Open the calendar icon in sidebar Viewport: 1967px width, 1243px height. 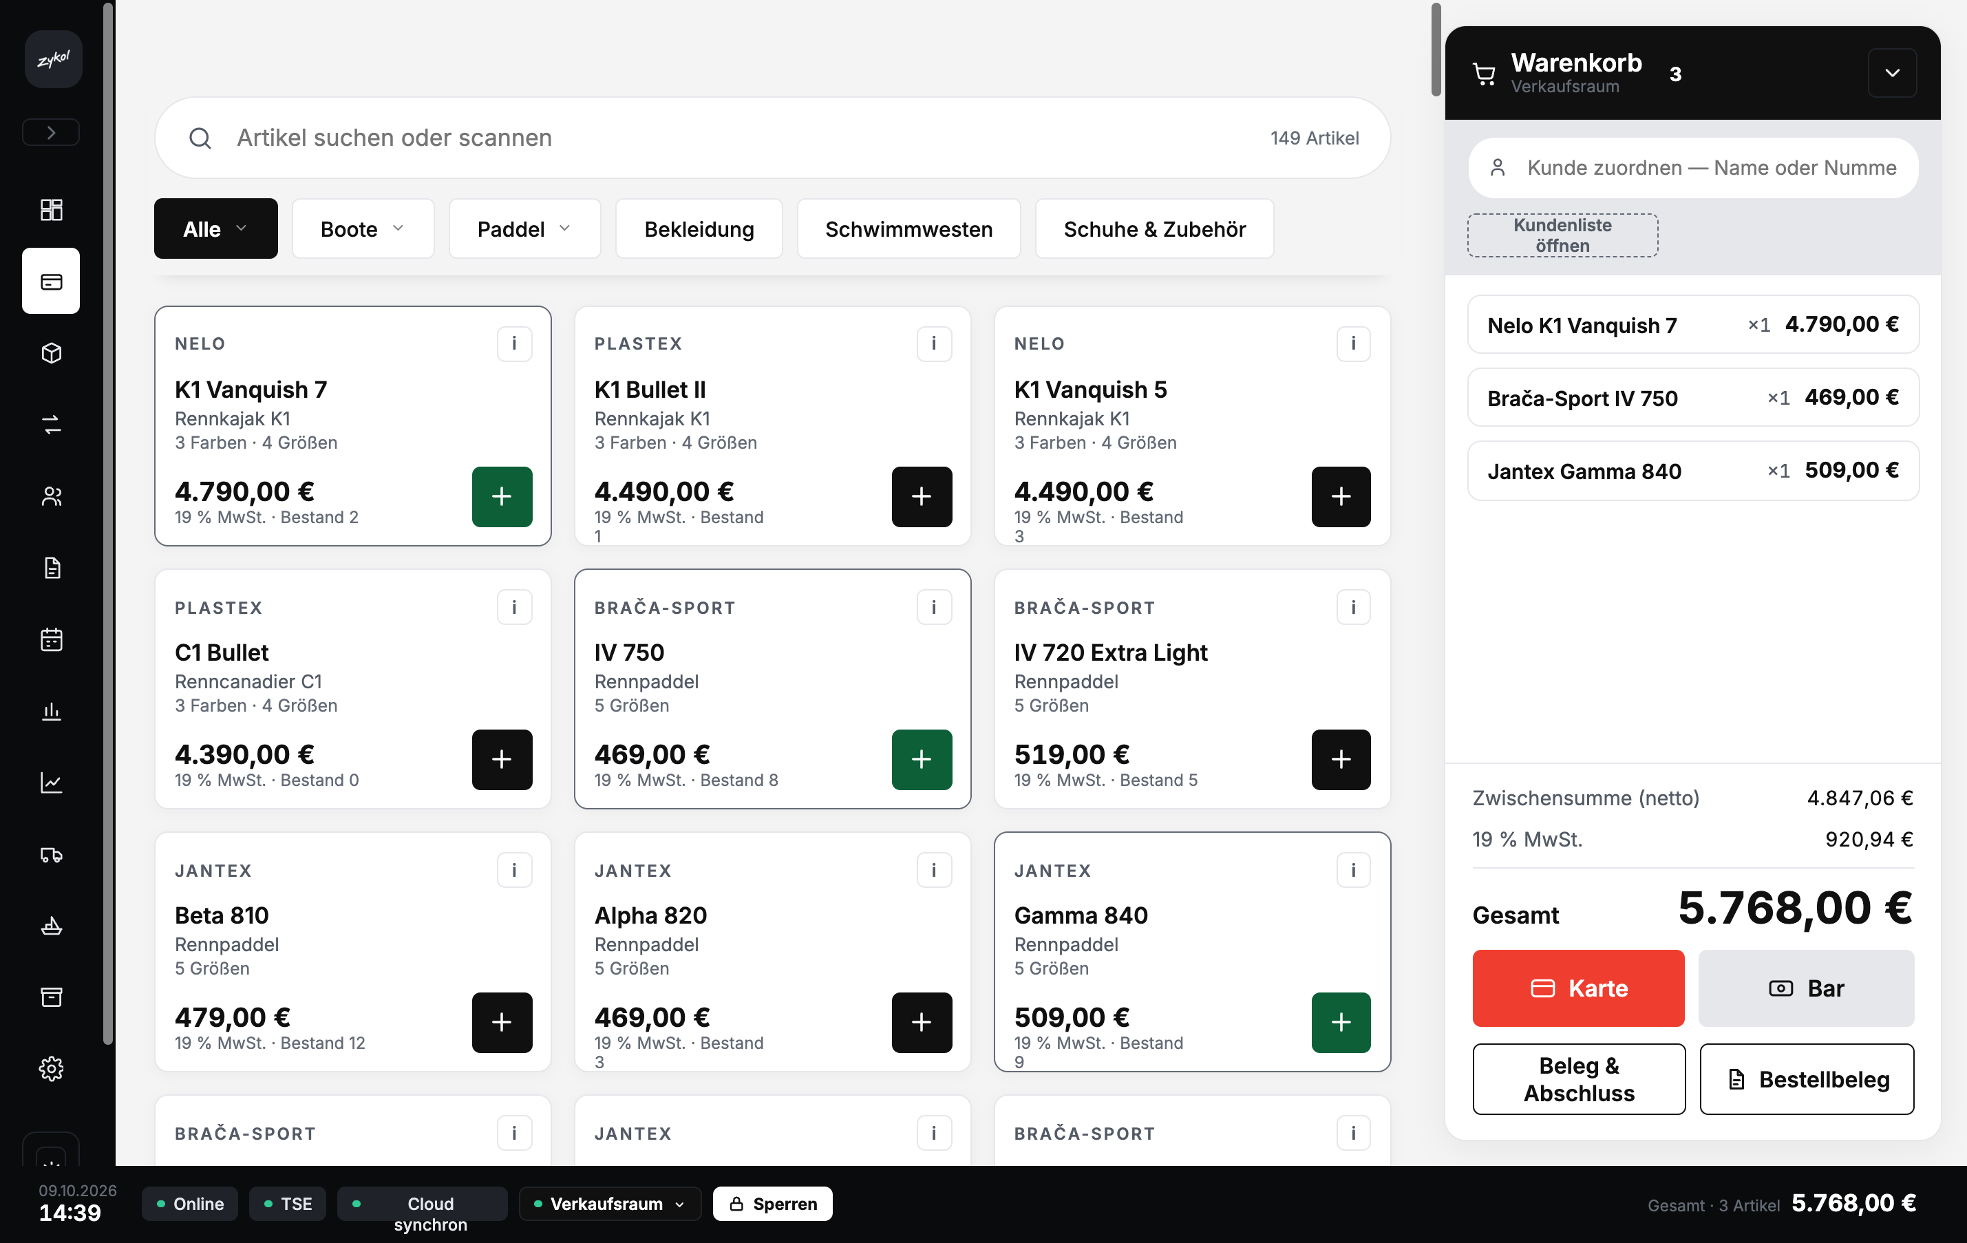tap(52, 639)
